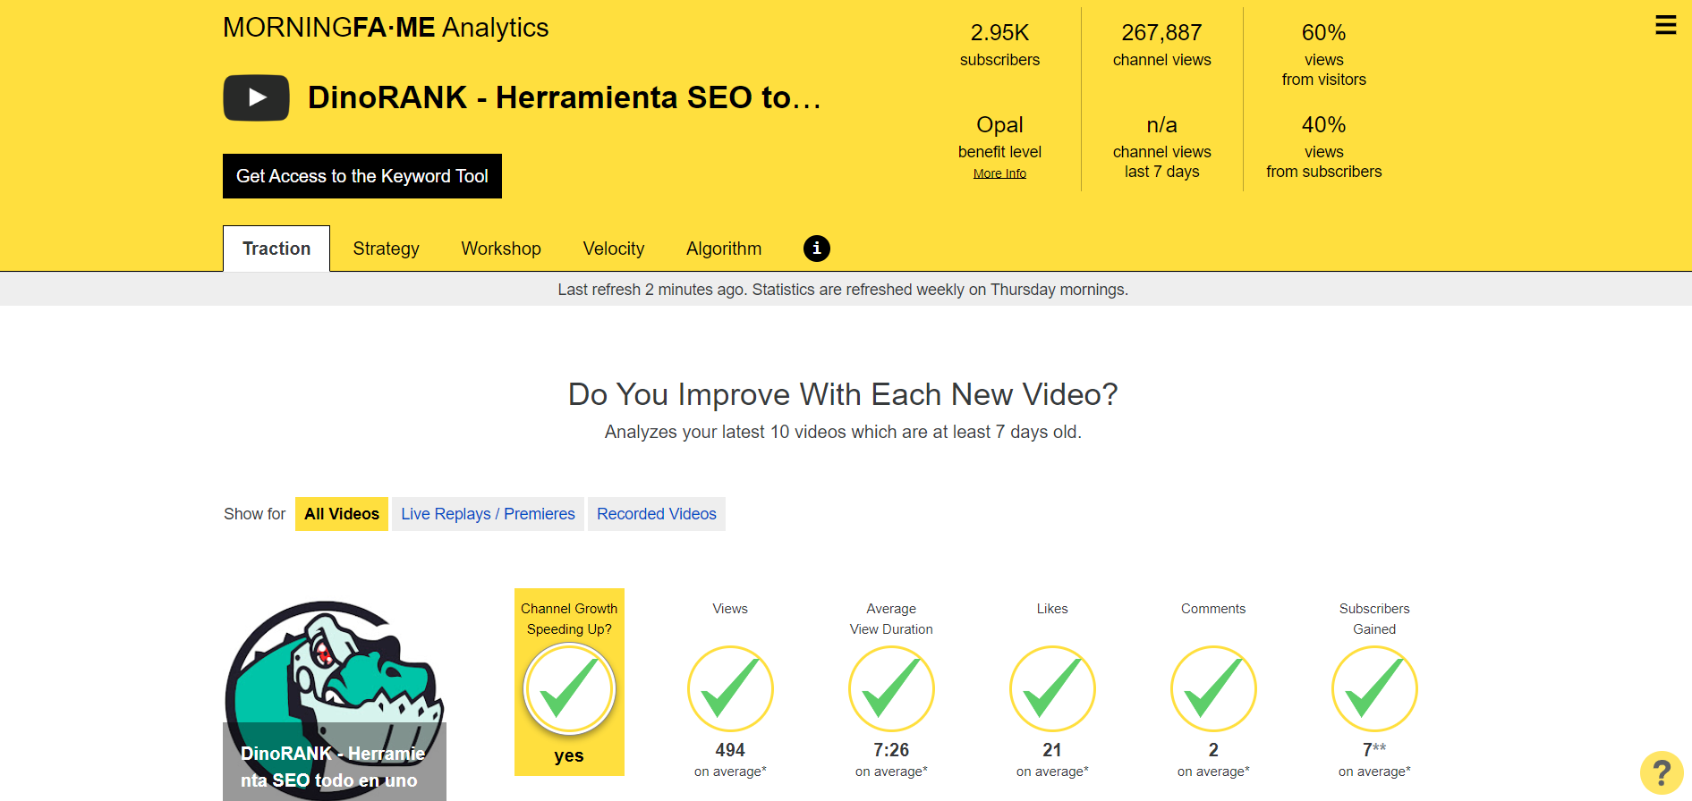
Task: Select the Traction tab
Action: pyautogui.click(x=276, y=249)
